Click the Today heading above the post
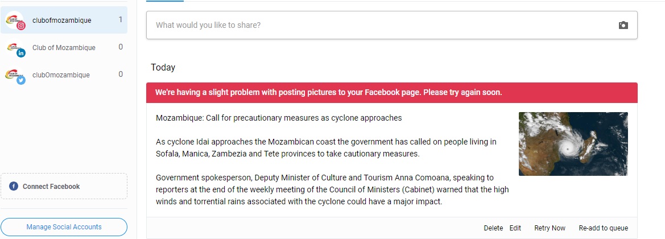Viewport: 665px width, 239px height. pos(163,68)
